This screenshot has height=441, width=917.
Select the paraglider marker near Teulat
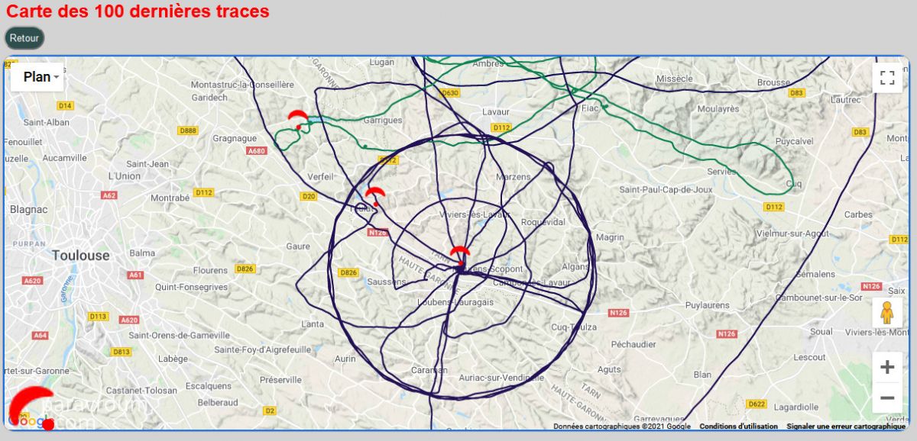point(374,195)
